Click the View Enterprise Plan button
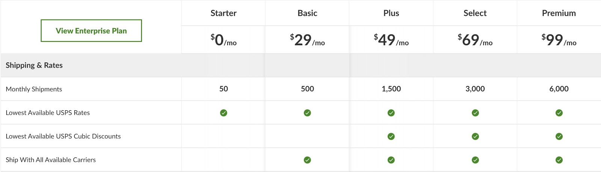 click(x=91, y=31)
